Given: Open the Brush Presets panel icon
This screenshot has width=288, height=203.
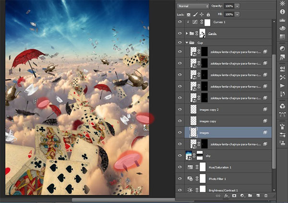Looking at the screenshot, I should (282, 126).
